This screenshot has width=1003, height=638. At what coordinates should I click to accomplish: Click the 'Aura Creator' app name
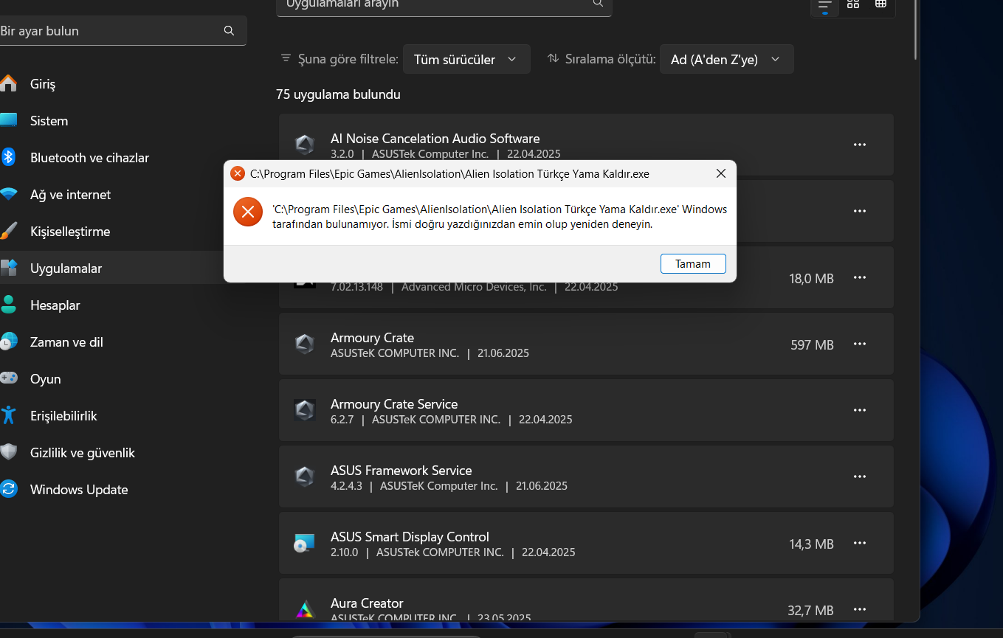tap(367, 603)
